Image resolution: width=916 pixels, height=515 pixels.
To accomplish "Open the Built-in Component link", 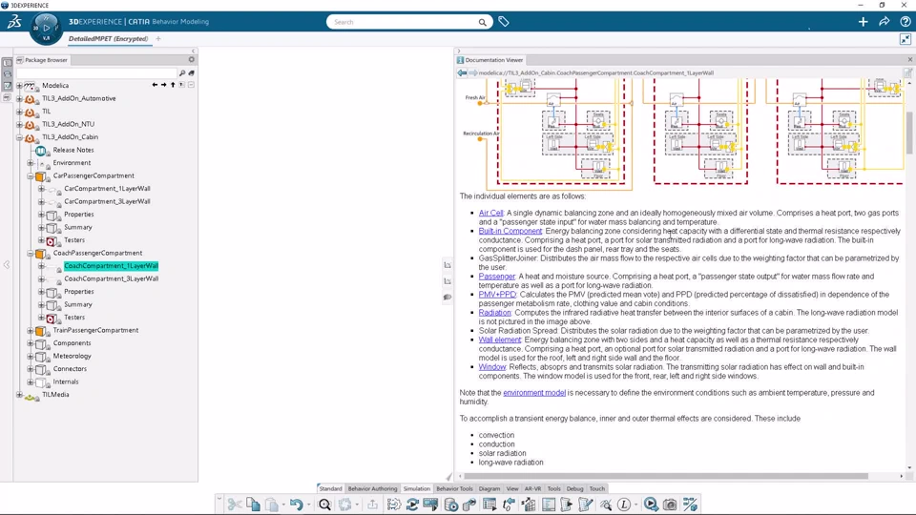I will pos(510,231).
